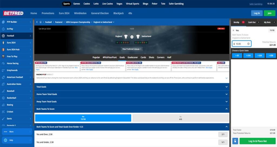Expand Away Team Total Goals market
Viewport: 277px width, 147px height.
pos(132,102)
